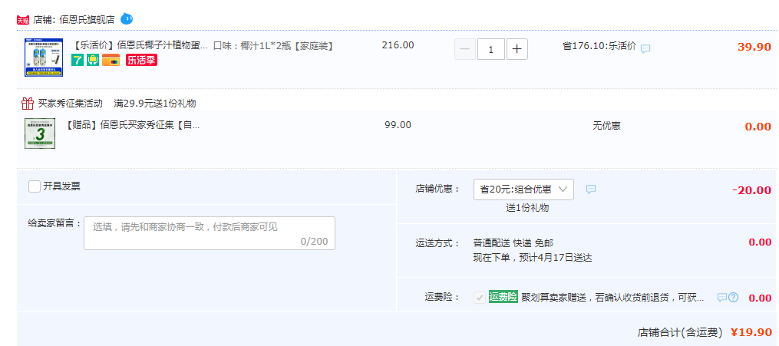Image resolution: width=779 pixels, height=346 pixels.
Task: Open the 省20元:组合优惠 store discount dropdown
Action: coord(523,189)
